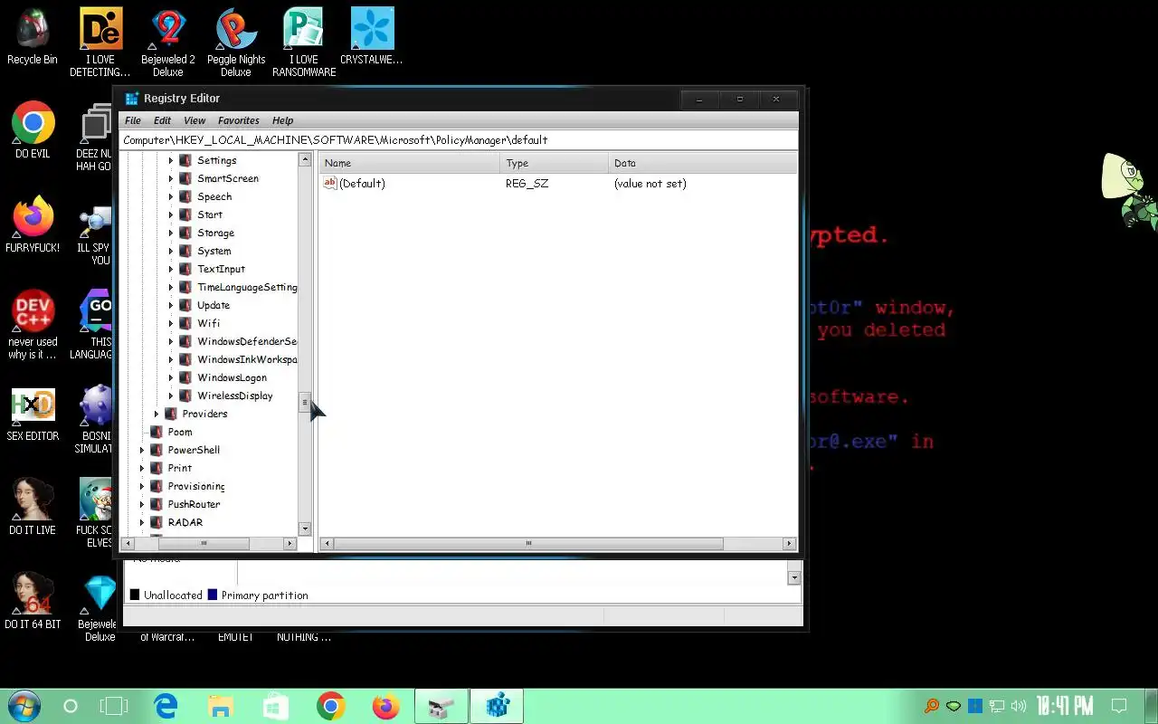The image size is (1158, 724).
Task: Click the Registry Editor title bar icon
Action: tap(132, 99)
